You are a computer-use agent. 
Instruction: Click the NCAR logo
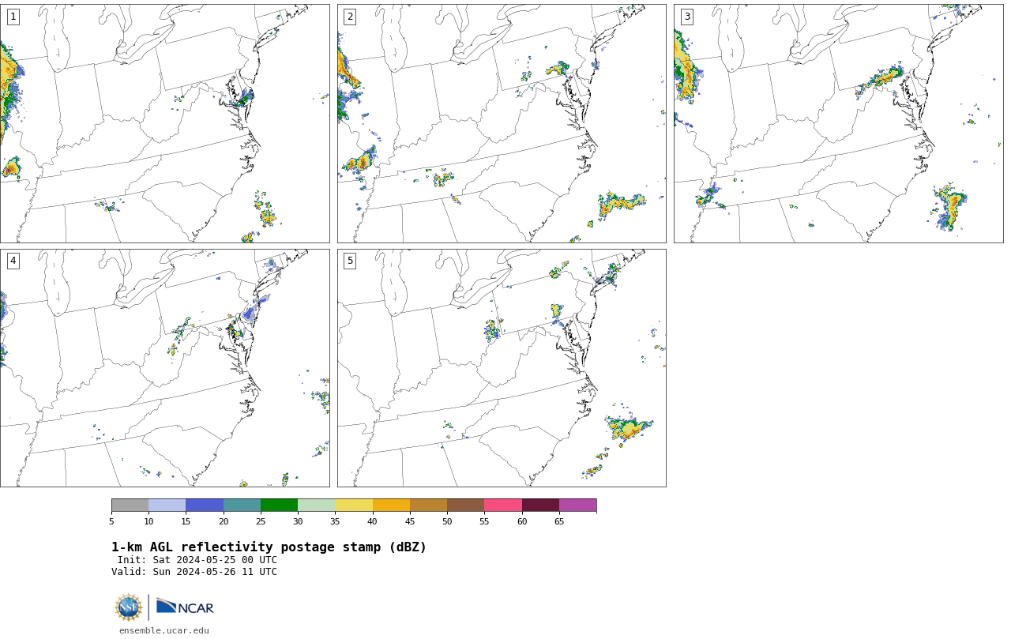[185, 607]
